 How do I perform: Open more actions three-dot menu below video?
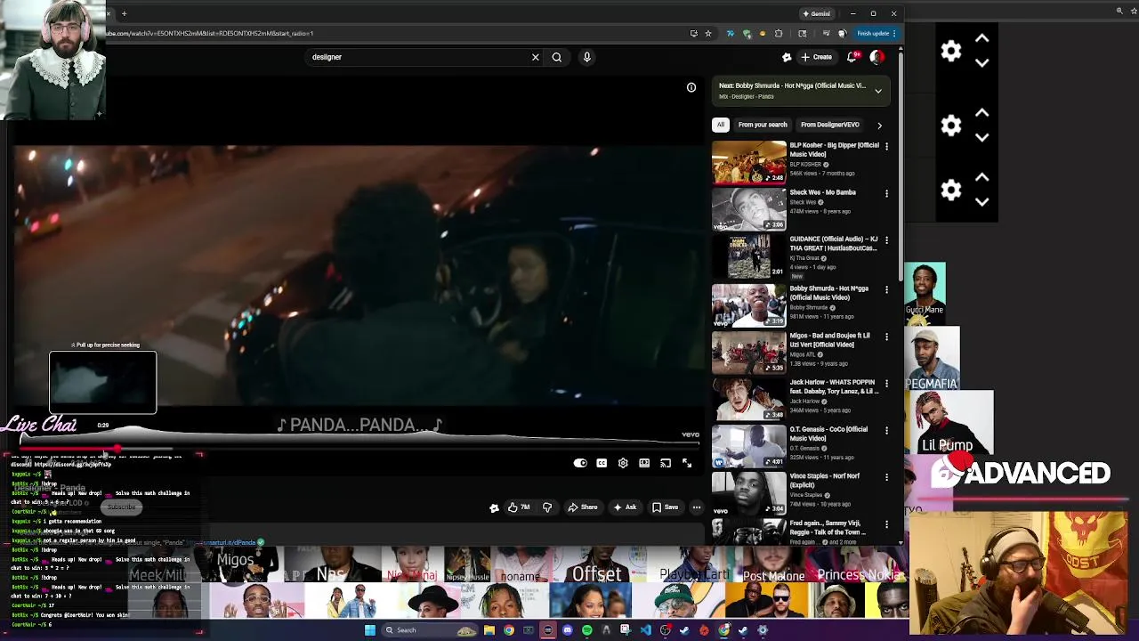point(697,507)
